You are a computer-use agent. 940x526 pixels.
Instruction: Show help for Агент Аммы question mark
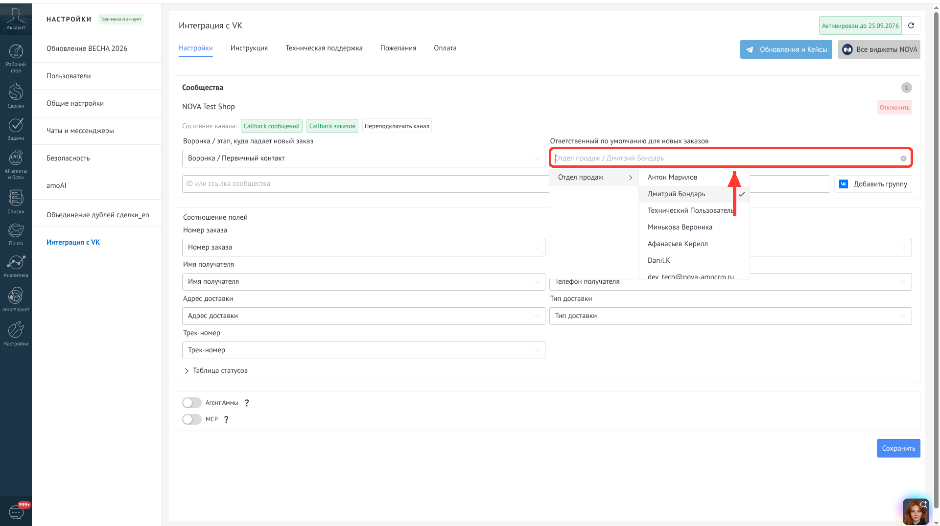click(247, 403)
